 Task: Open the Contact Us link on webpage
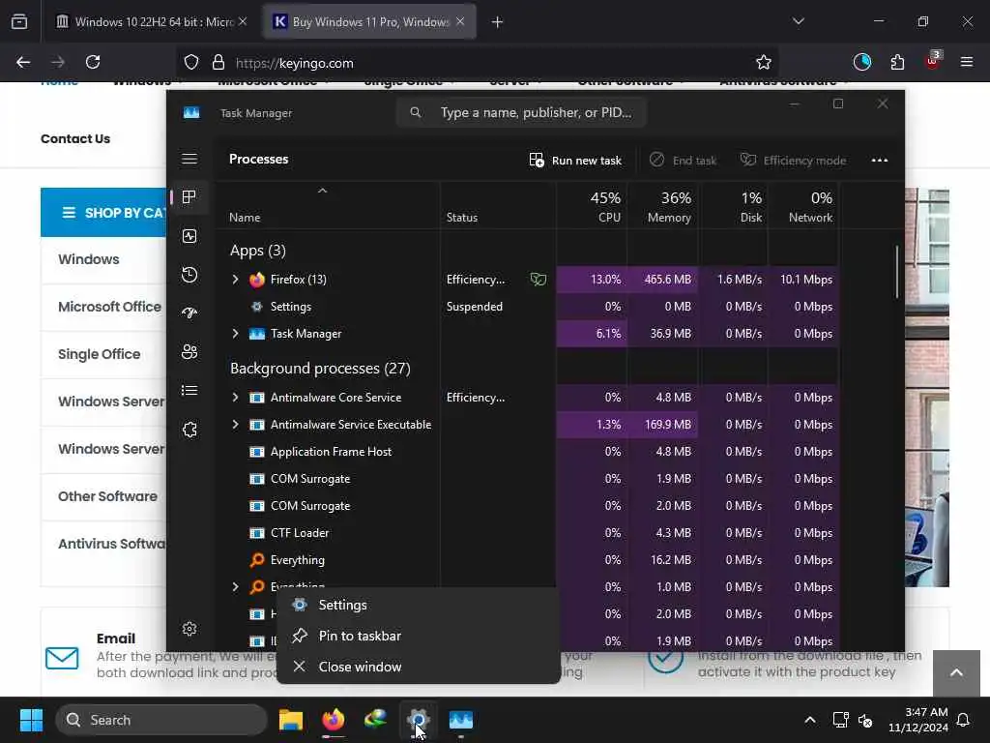coord(75,139)
